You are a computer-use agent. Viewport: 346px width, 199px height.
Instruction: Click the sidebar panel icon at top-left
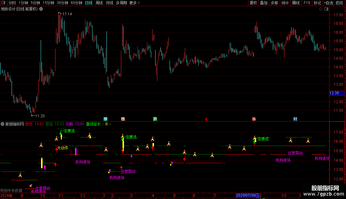click(x=3, y=3)
